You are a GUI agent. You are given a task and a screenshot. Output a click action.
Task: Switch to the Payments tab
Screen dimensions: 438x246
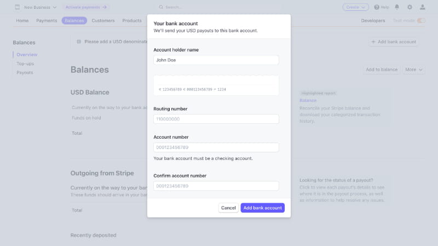coord(47,20)
